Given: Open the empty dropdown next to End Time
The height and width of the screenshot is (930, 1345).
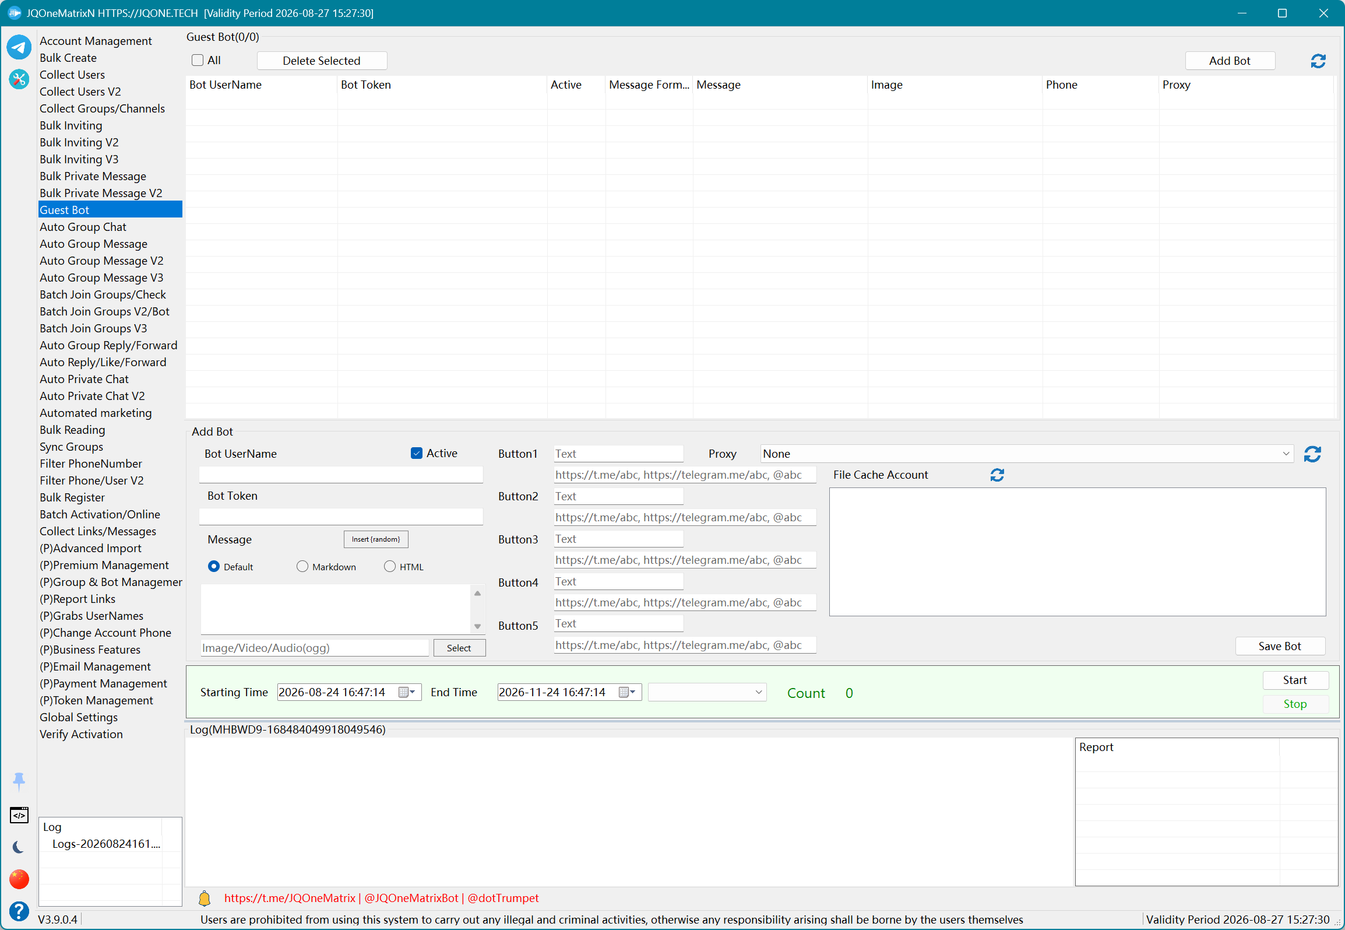Looking at the screenshot, I should coord(707,692).
